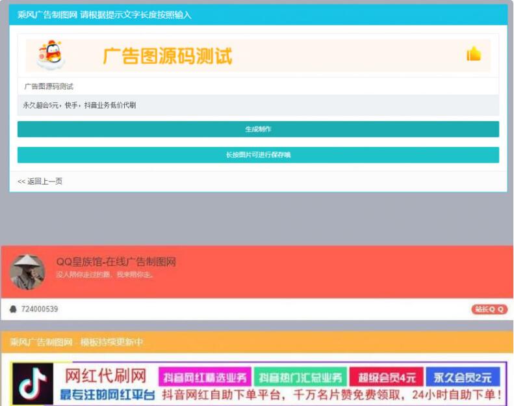Screen dimensions: 514x406
Task: Click the 永久会员2元 blue banner tag
Action: (463, 377)
